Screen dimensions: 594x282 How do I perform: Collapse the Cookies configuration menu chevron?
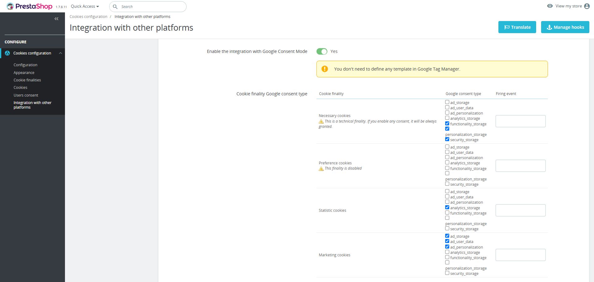61,53
